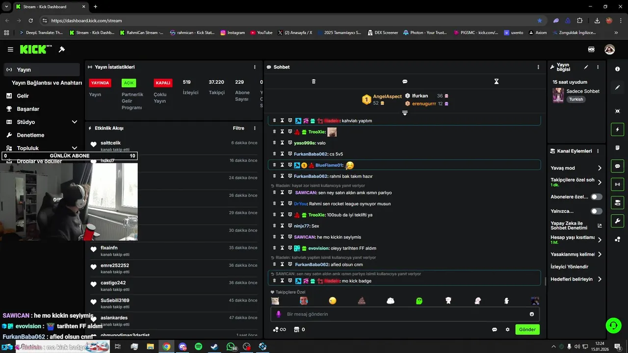Click the broadcast signal icon in right sidebar
Image resolution: width=628 pixels, height=353 pixels.
[617, 184]
